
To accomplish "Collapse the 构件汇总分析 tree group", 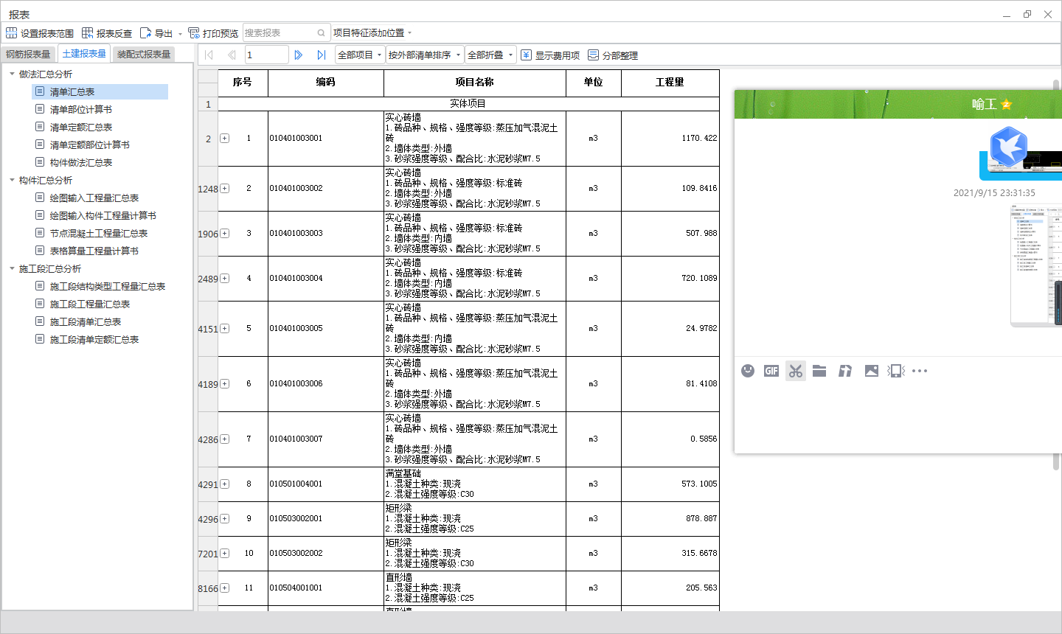I will (12, 180).
